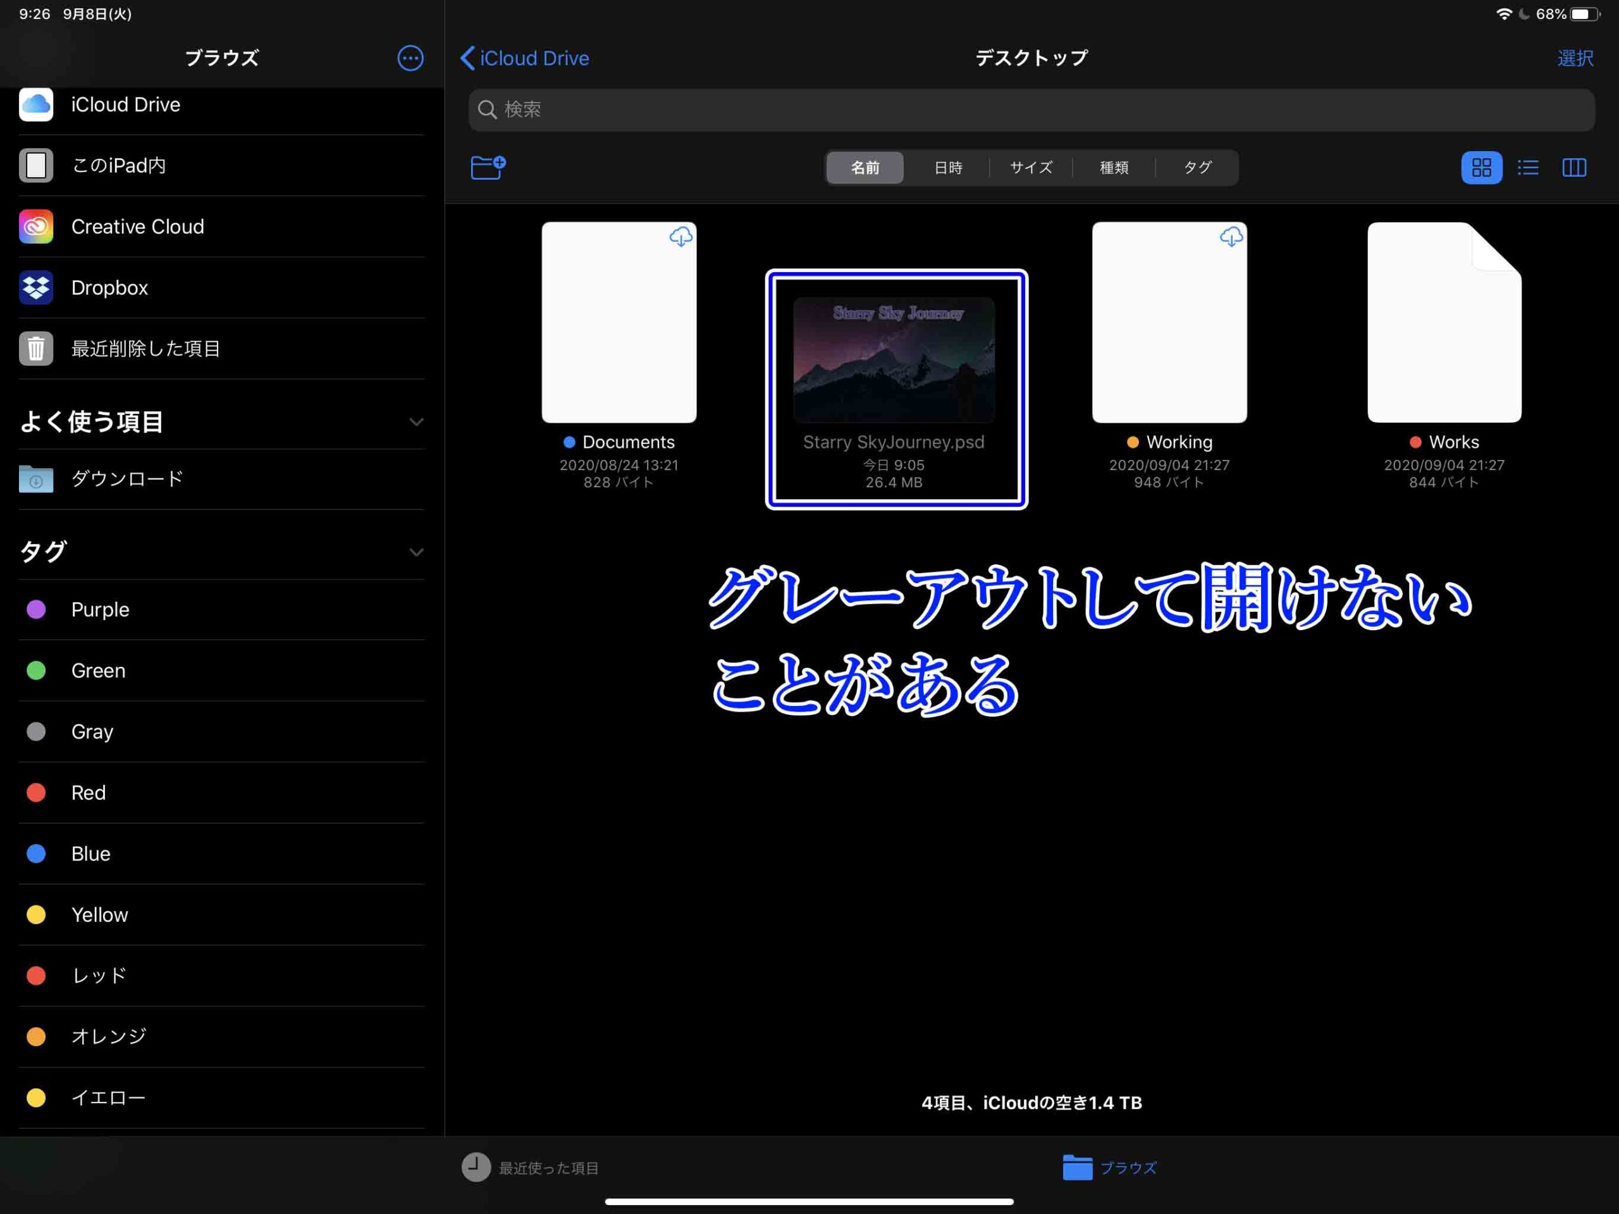
Task: Go back to iCloud Drive
Action: pyautogui.click(x=525, y=58)
